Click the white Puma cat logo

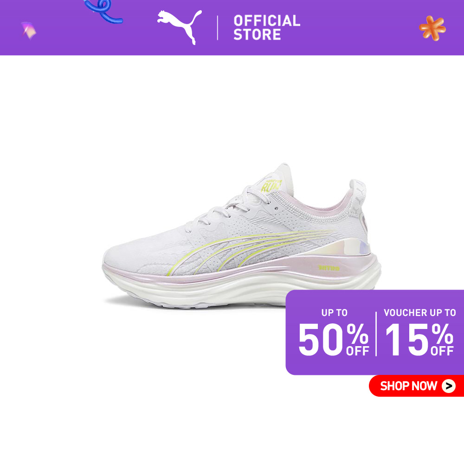tap(179, 26)
